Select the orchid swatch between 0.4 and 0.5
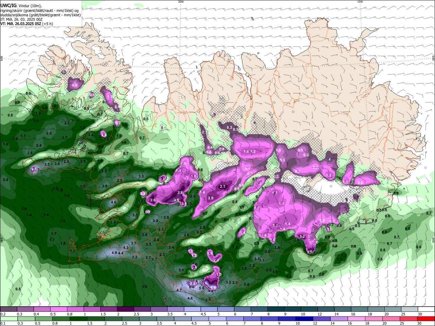 point(42,309)
